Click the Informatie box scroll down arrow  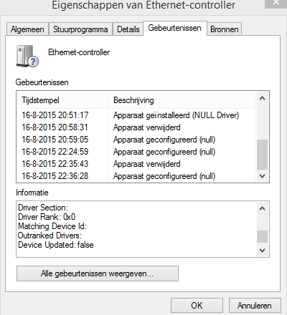[262, 251]
